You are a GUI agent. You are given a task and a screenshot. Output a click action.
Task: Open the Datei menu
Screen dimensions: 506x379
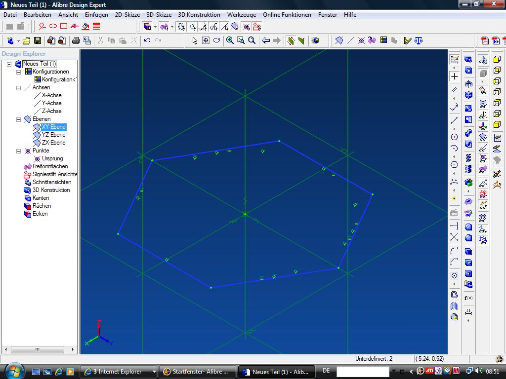tap(10, 14)
